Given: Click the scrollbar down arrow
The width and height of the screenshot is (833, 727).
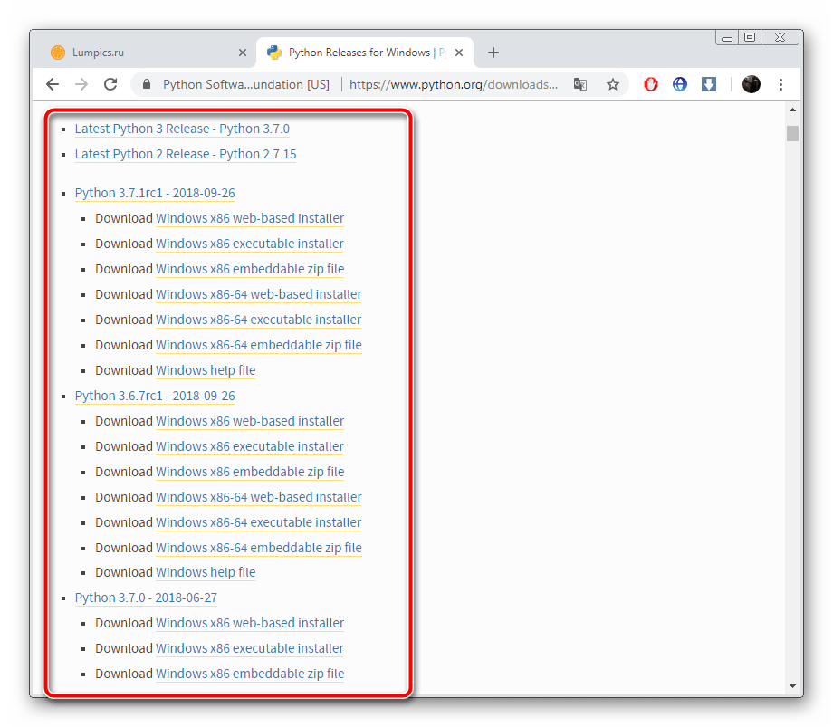Looking at the screenshot, I should point(792,686).
